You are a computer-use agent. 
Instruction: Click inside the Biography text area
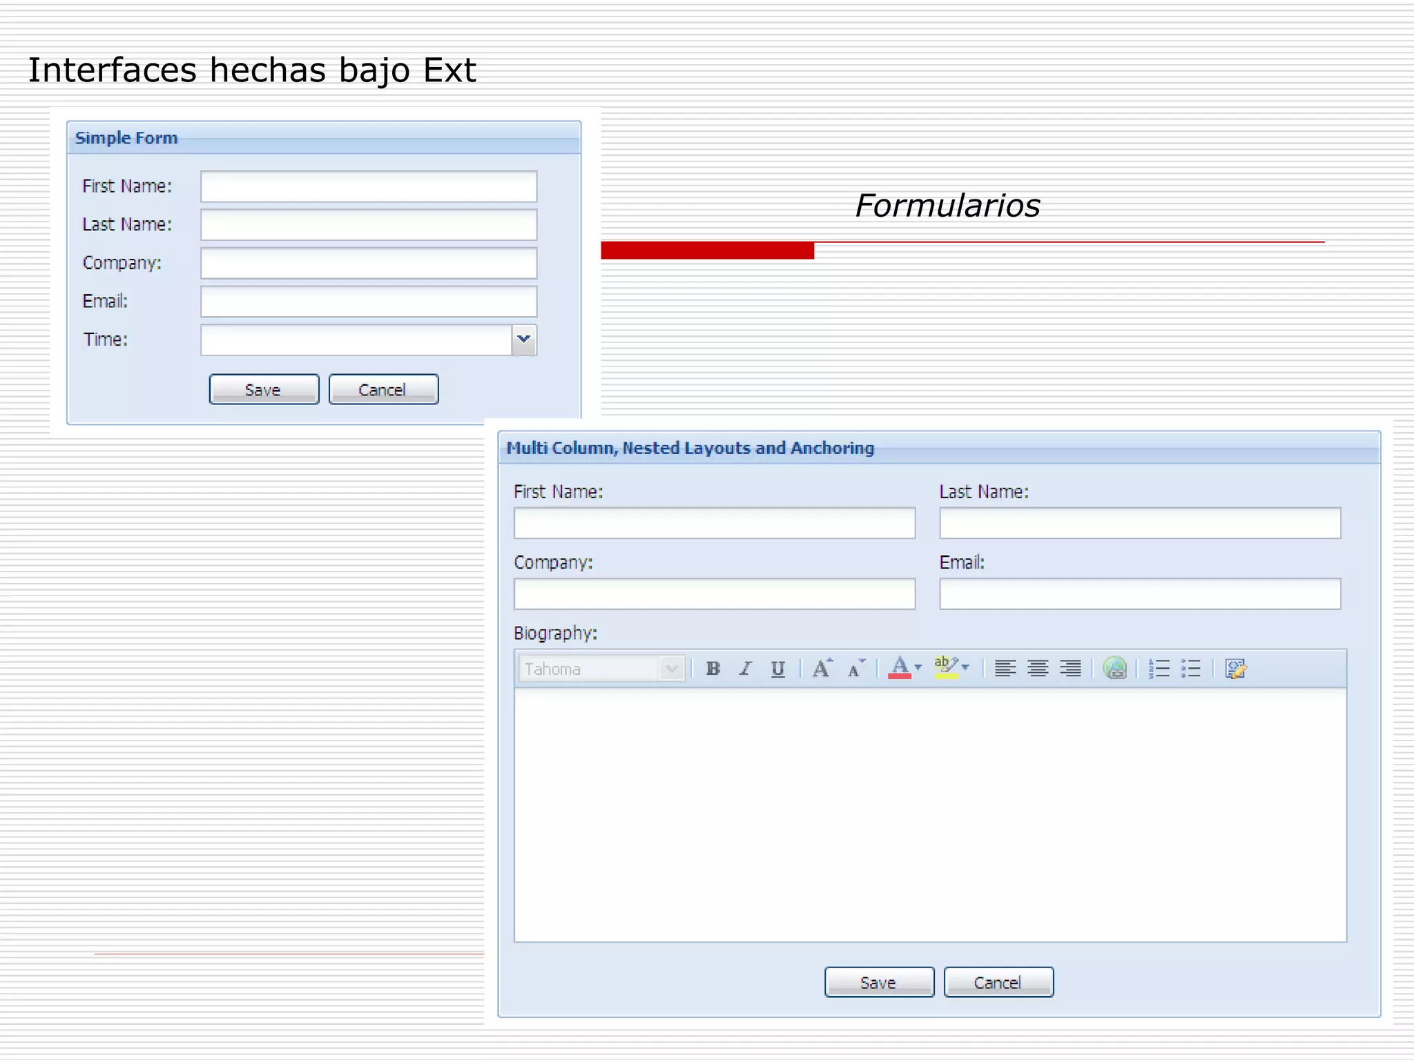click(930, 815)
